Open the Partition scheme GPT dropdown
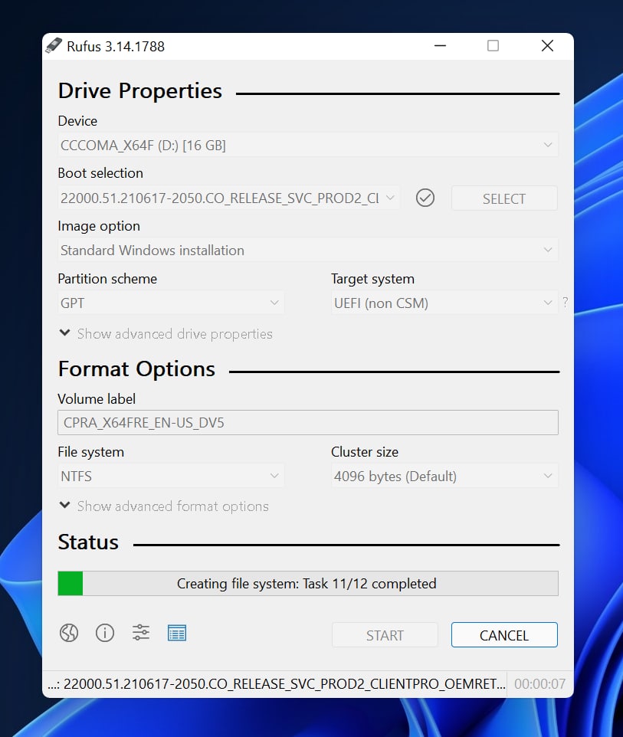The width and height of the screenshot is (623, 737). (x=171, y=303)
